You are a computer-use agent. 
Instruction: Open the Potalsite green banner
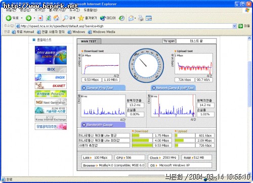[51, 94]
